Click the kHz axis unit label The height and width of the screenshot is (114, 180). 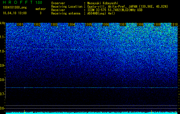coord(3,23)
